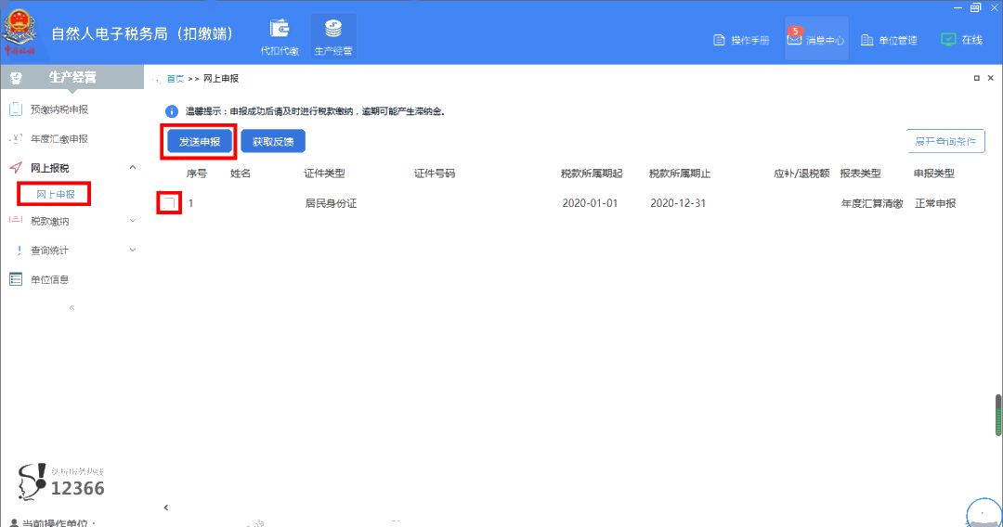Viewport: 1003px width, 527px height.
Task: Go to 首页 breadcrumb link
Action: (x=175, y=79)
